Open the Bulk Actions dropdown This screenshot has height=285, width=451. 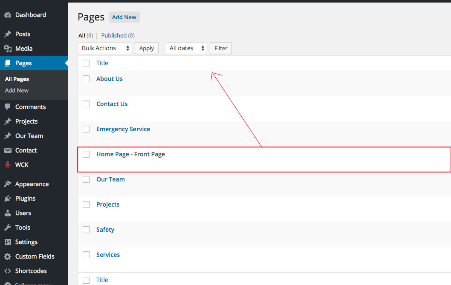click(104, 48)
